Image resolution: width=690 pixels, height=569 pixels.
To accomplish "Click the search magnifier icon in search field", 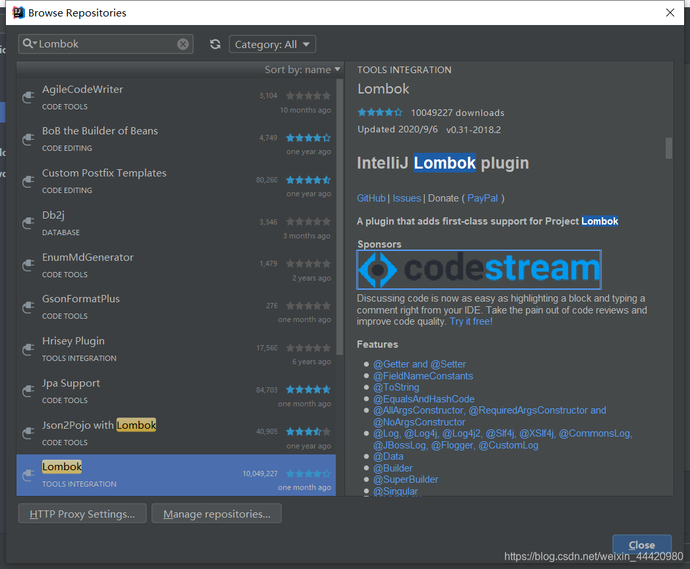I will point(28,43).
